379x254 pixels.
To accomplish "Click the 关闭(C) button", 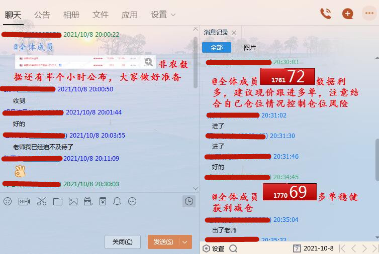I will point(123,241).
